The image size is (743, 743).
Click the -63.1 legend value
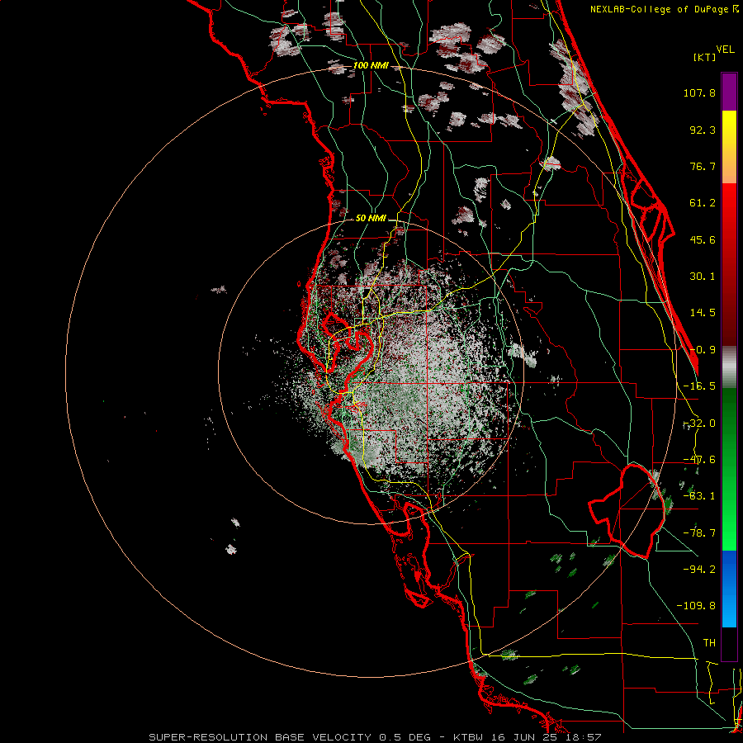[699, 496]
